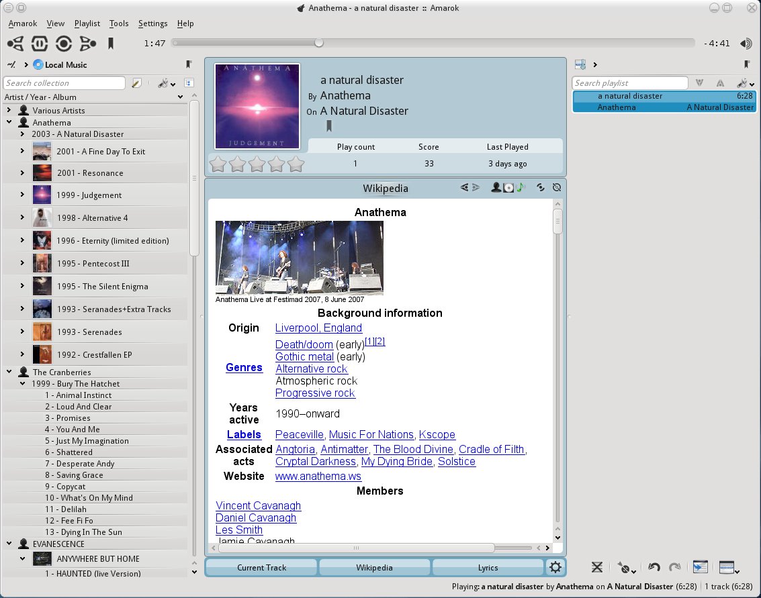Image resolution: width=761 pixels, height=598 pixels.
Task: Open the Vincent Cavanagh member link
Action: (x=258, y=505)
